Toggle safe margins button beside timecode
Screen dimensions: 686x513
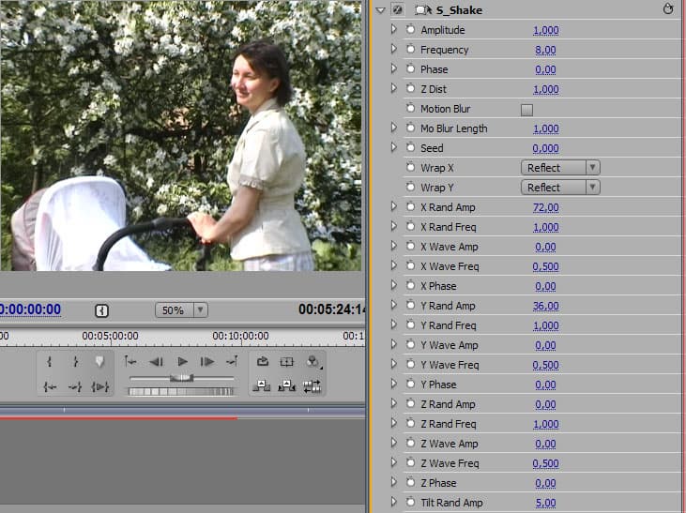pos(101,310)
